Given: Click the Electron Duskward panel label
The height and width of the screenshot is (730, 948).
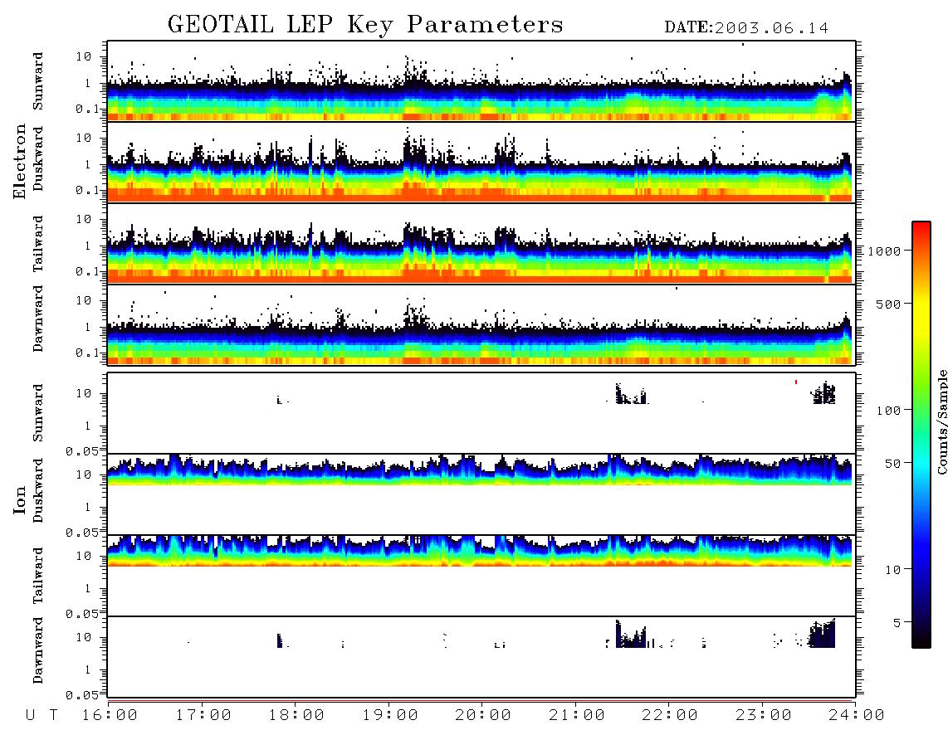Looking at the screenshot, I should [38, 158].
